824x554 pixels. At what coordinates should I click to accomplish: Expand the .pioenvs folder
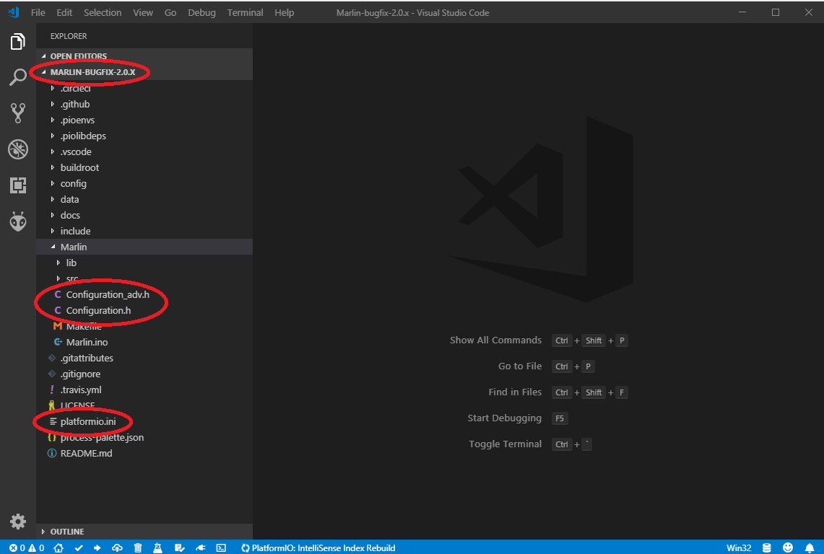[144, 120]
